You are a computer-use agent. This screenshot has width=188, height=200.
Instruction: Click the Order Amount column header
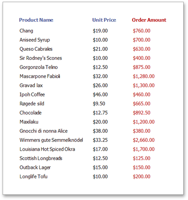click(149, 20)
